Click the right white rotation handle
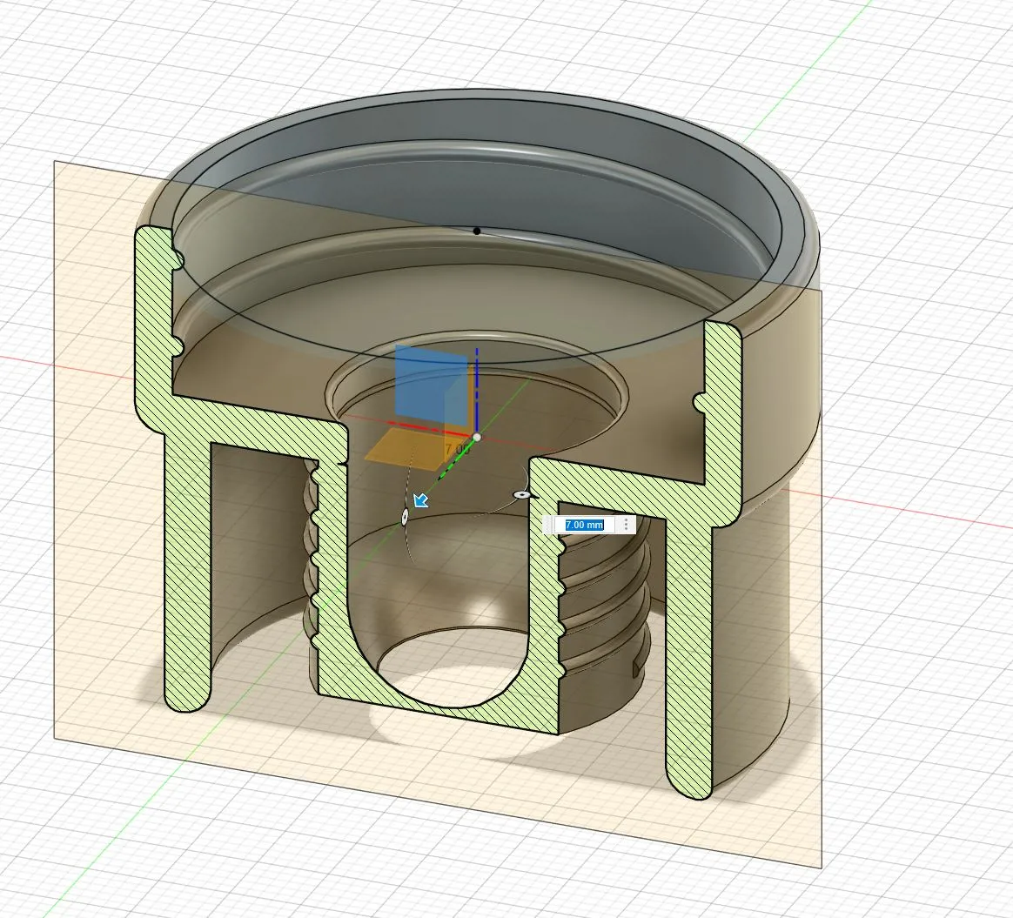 click(520, 494)
